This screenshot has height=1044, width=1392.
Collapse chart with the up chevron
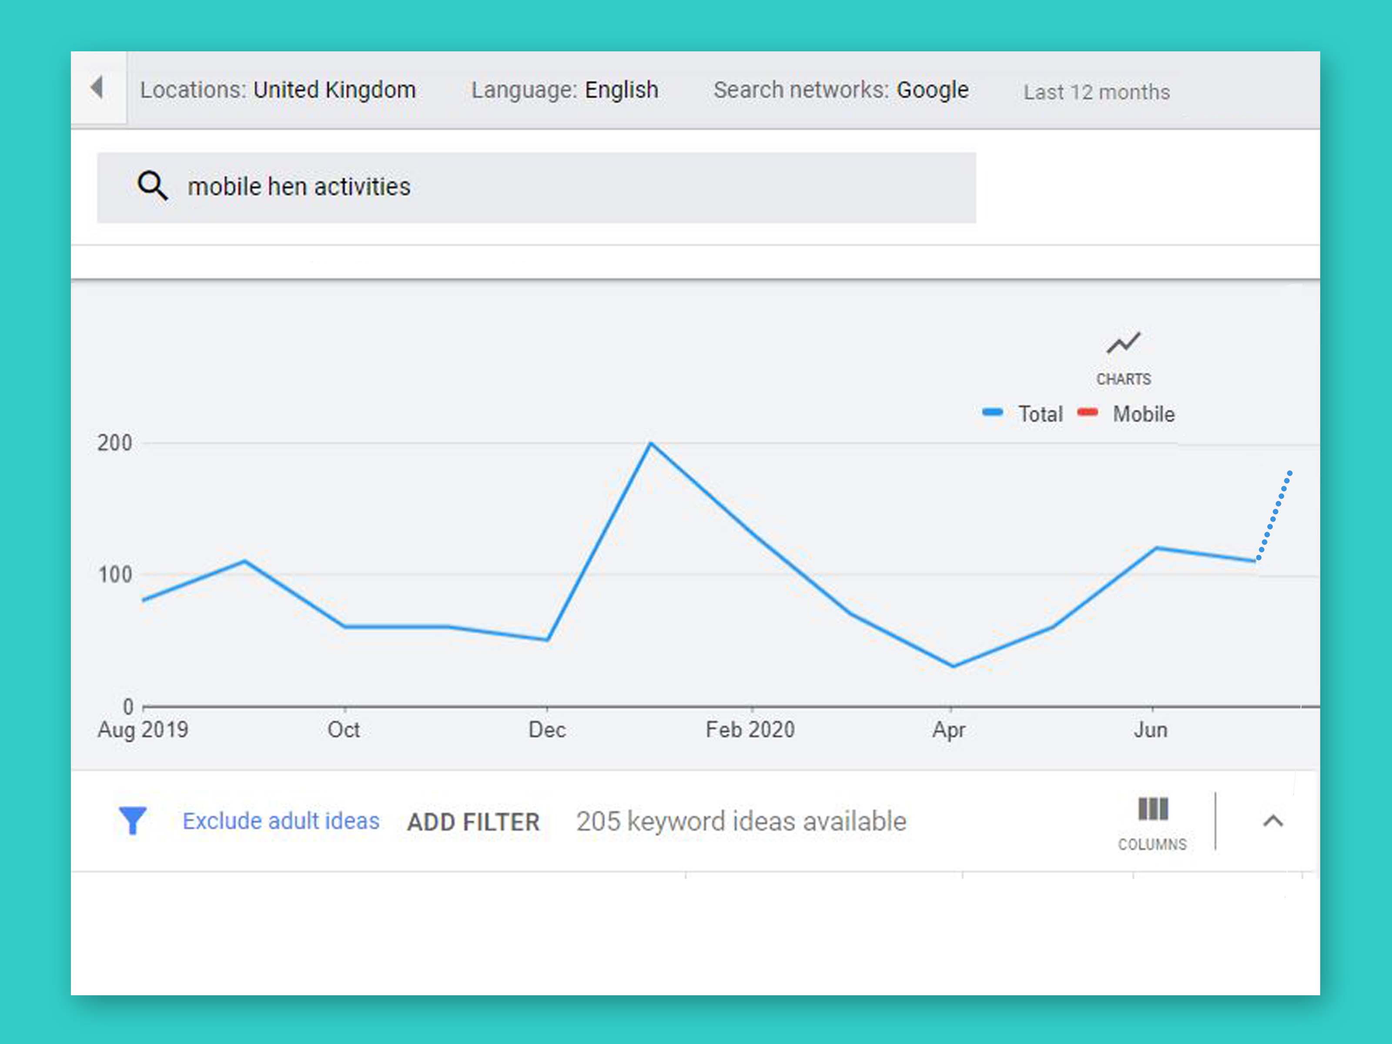pyautogui.click(x=1272, y=821)
